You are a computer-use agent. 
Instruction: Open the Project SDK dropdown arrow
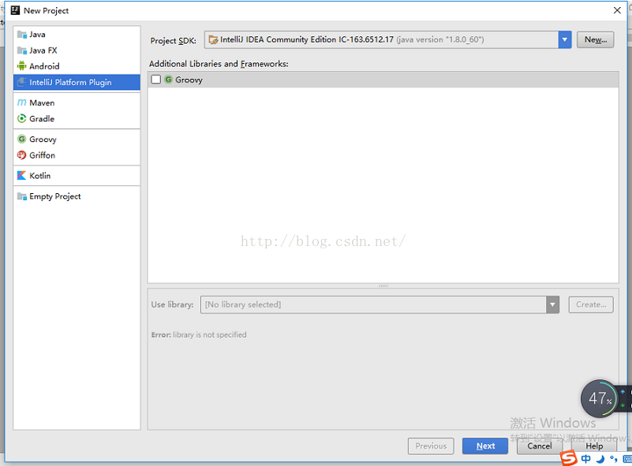pos(565,39)
